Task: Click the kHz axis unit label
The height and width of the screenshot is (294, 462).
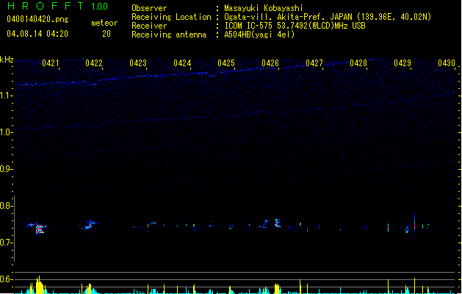Action: tap(7, 60)
